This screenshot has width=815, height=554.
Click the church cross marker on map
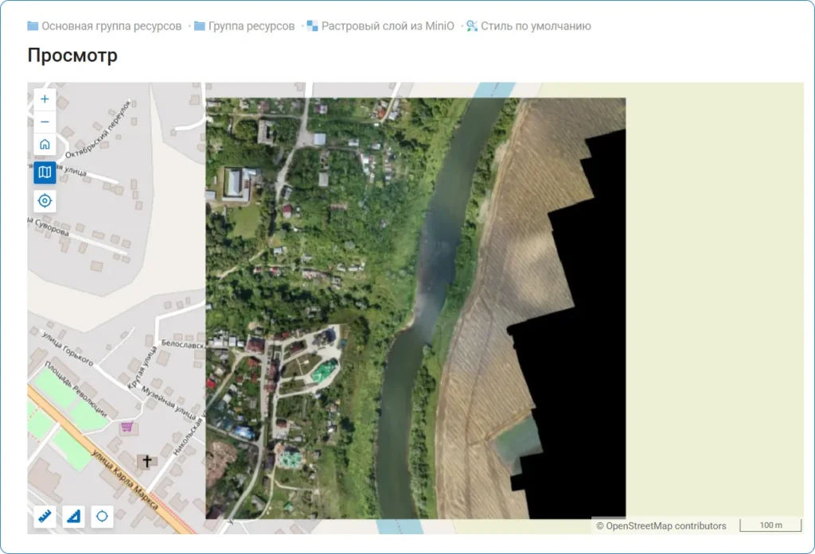pos(147,460)
